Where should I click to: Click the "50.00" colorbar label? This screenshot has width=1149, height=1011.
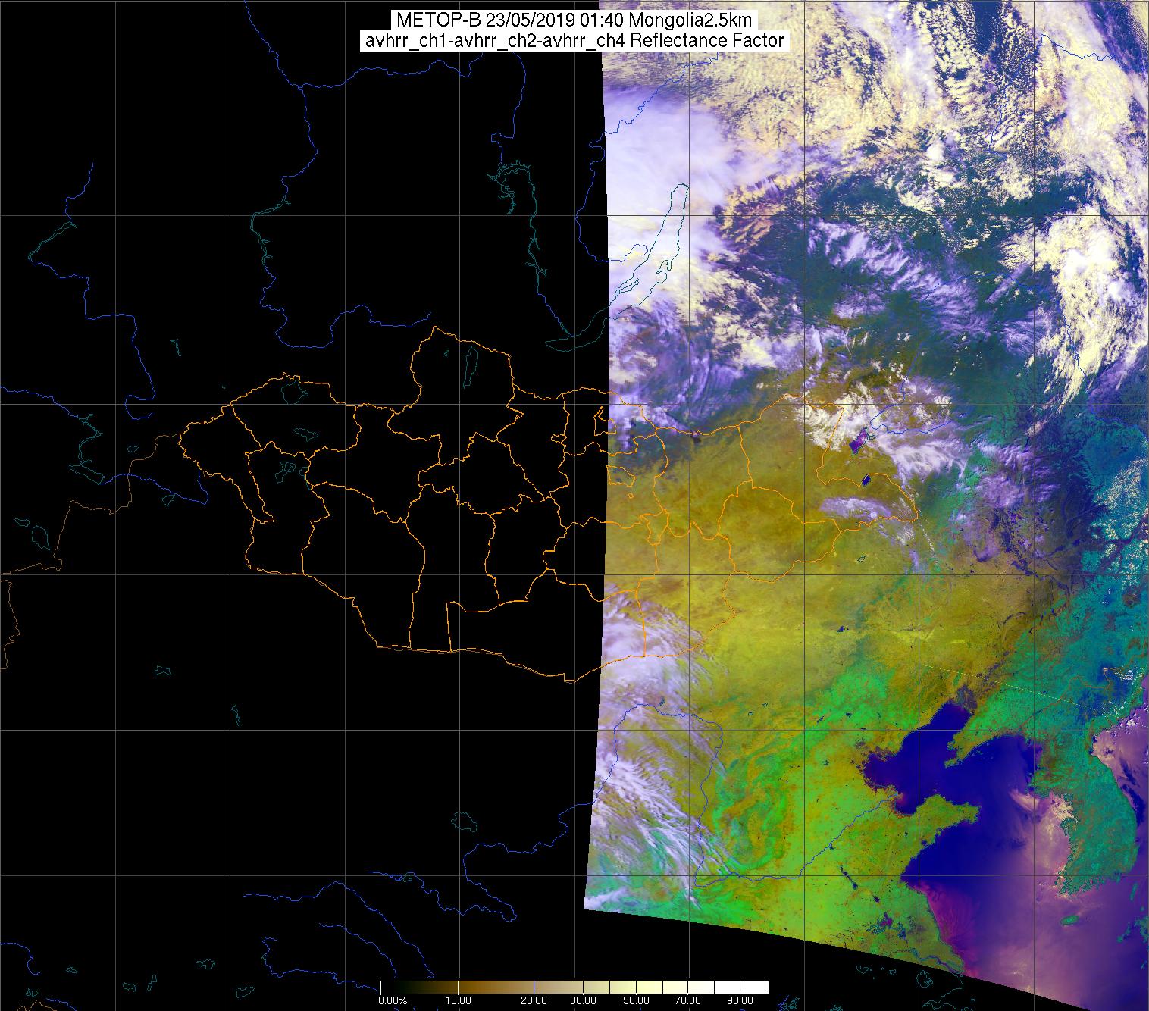637,1000
